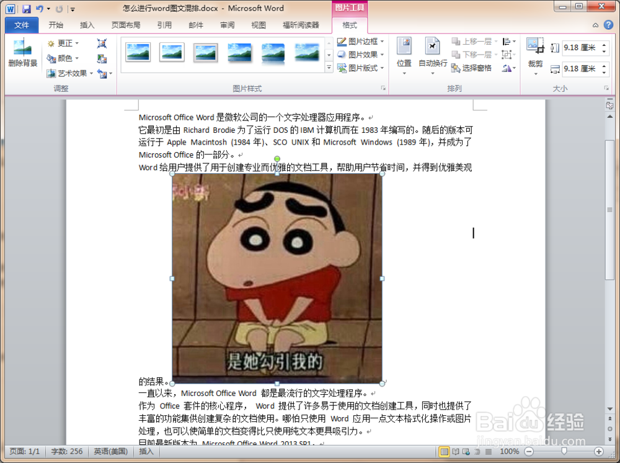This screenshot has width=620, height=463.
Task: Open the Corrections (更正) dropdown
Action: [63, 43]
